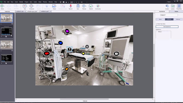
Task: Click the hotspot name input field
Action: 169,15
